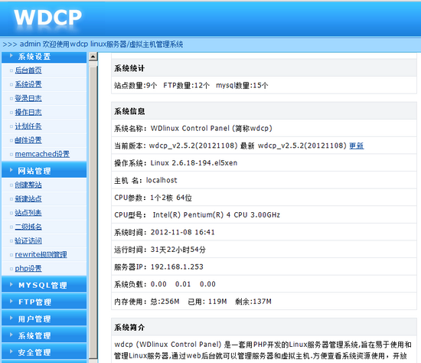Click the scrollbar up arrow in sidebar
The height and width of the screenshot is (363, 421).
pyautogui.click(x=93, y=57)
